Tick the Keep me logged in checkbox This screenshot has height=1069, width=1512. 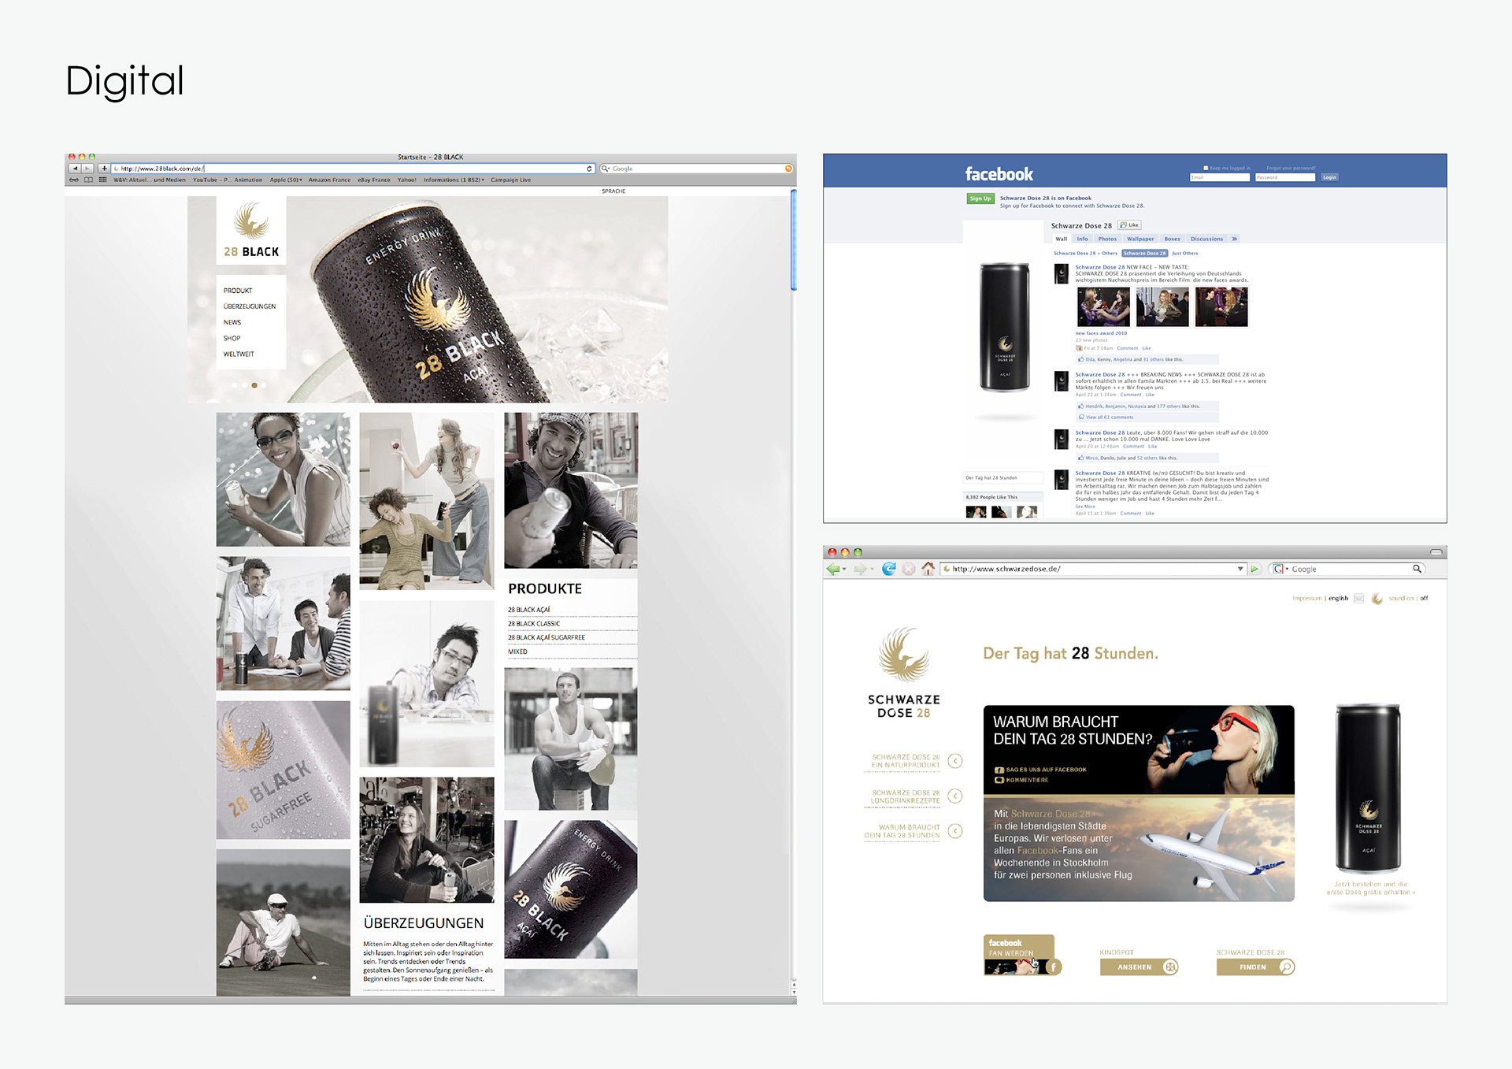point(1206,168)
